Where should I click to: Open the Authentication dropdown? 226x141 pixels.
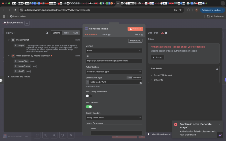114,72
